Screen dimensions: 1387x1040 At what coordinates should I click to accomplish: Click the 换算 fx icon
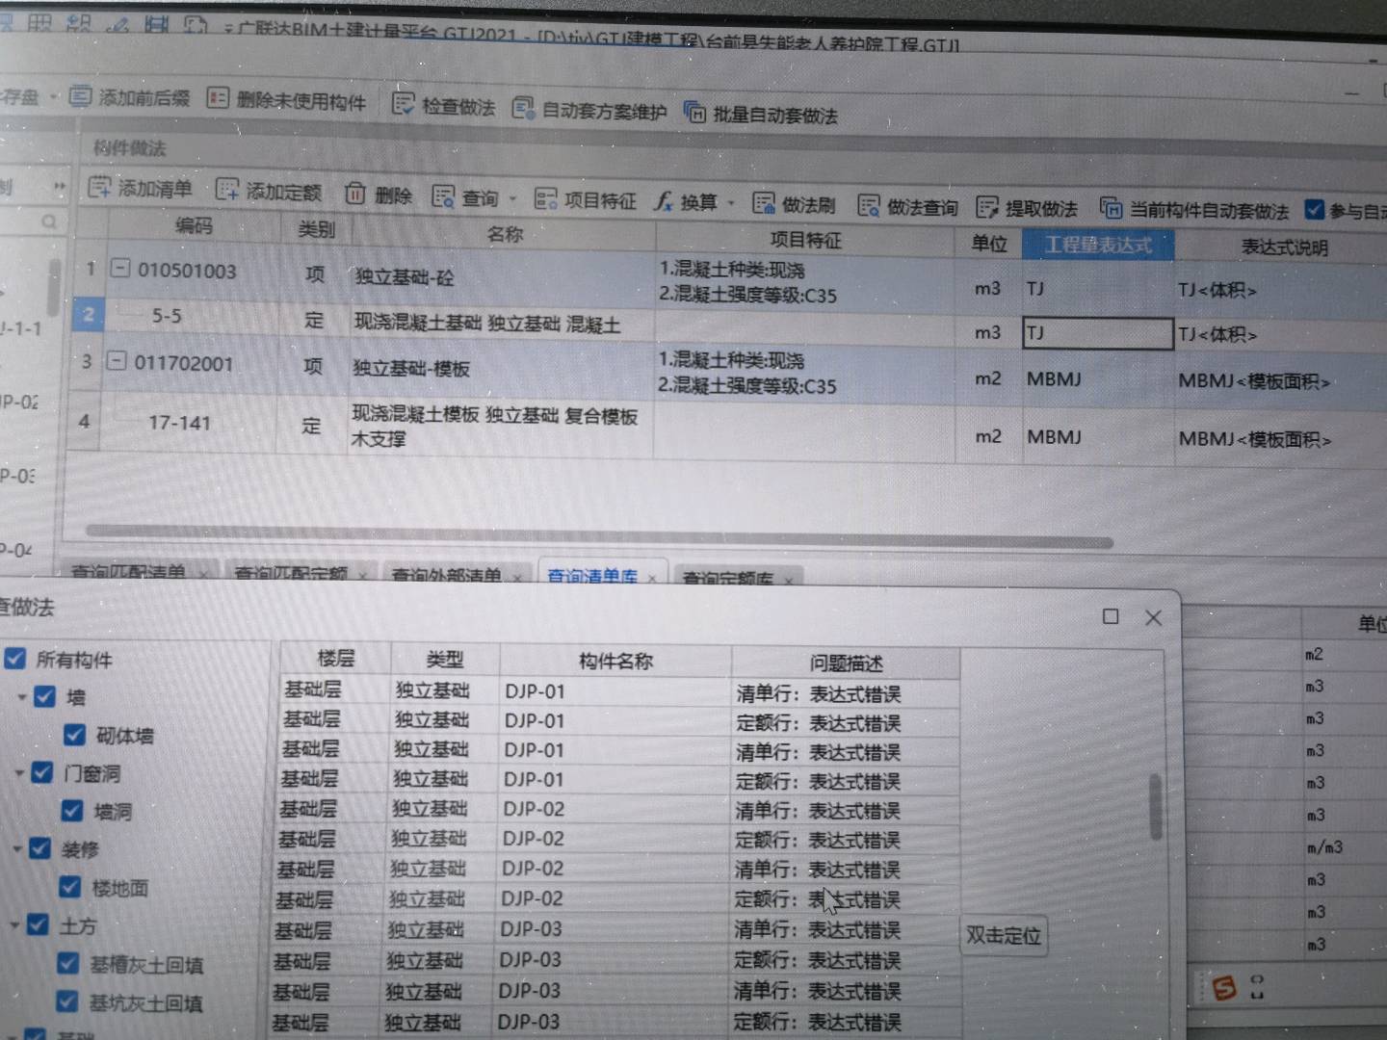[x=664, y=201]
